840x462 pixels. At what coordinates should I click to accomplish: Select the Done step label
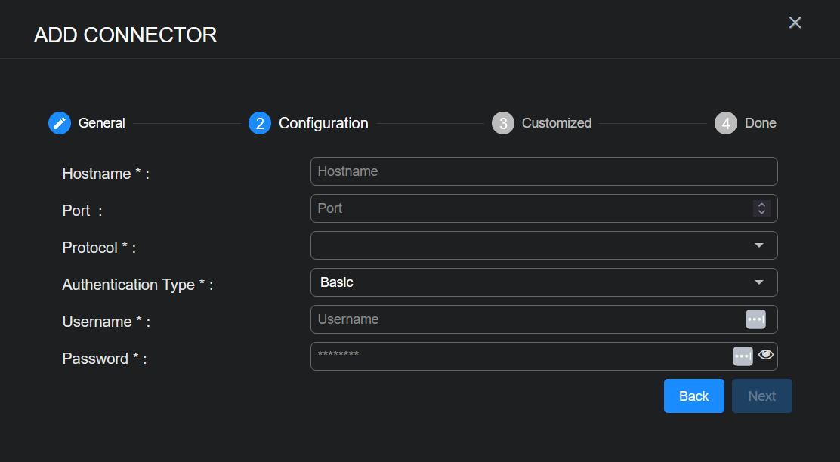tap(760, 123)
